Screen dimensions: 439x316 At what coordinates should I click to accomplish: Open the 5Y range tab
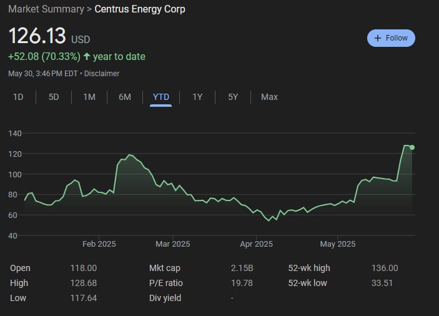coord(233,97)
